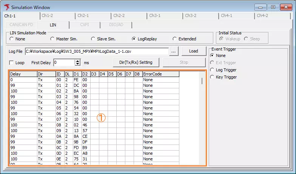The width and height of the screenshot is (296, 174).
Task: Set Event Trigger to Key Trigger
Action: 213,77
